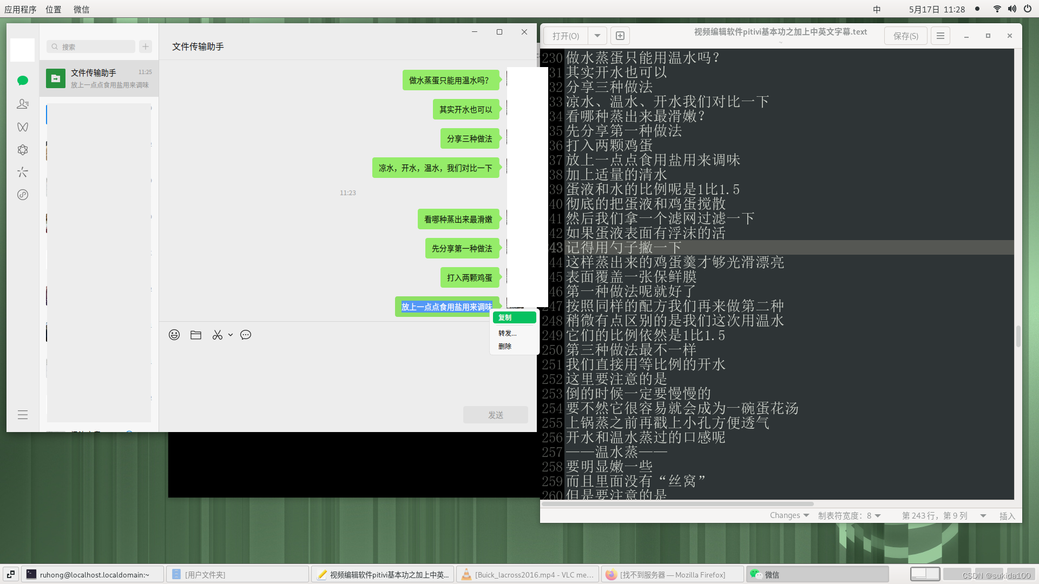Screen dimensions: 1039x584
Task: Click the emoji smiley icon in chat toolbar
Action: click(174, 335)
